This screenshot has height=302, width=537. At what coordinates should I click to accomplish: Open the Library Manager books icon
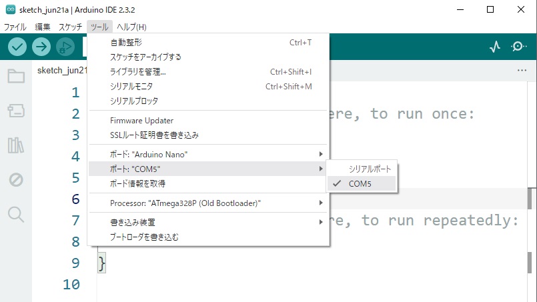pyautogui.click(x=16, y=145)
